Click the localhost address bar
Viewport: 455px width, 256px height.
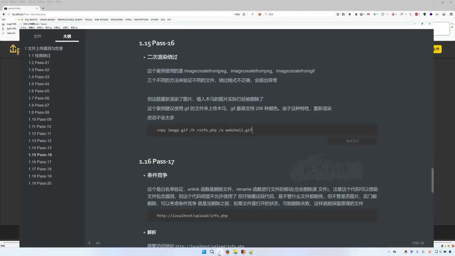pos(121,14)
